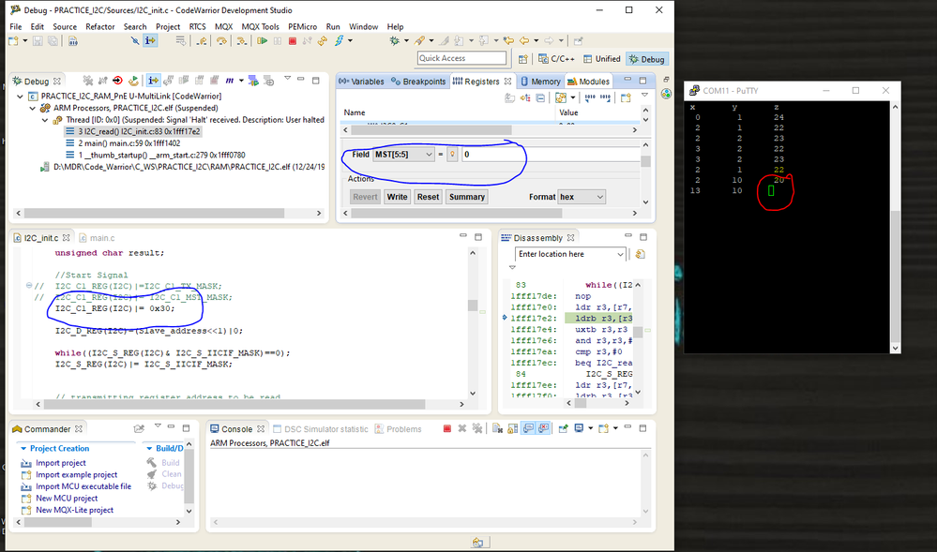Screen dimensions: 937x552
Task: Switch to the Variables tab
Action: tap(361, 82)
